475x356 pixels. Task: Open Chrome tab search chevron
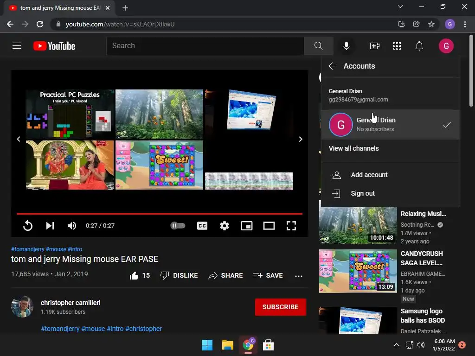coord(400,6)
